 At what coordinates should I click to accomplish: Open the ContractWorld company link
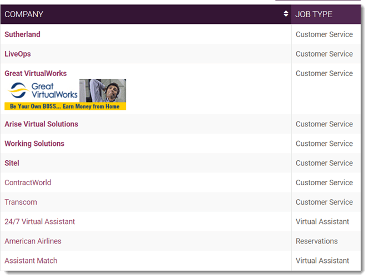[28, 182]
